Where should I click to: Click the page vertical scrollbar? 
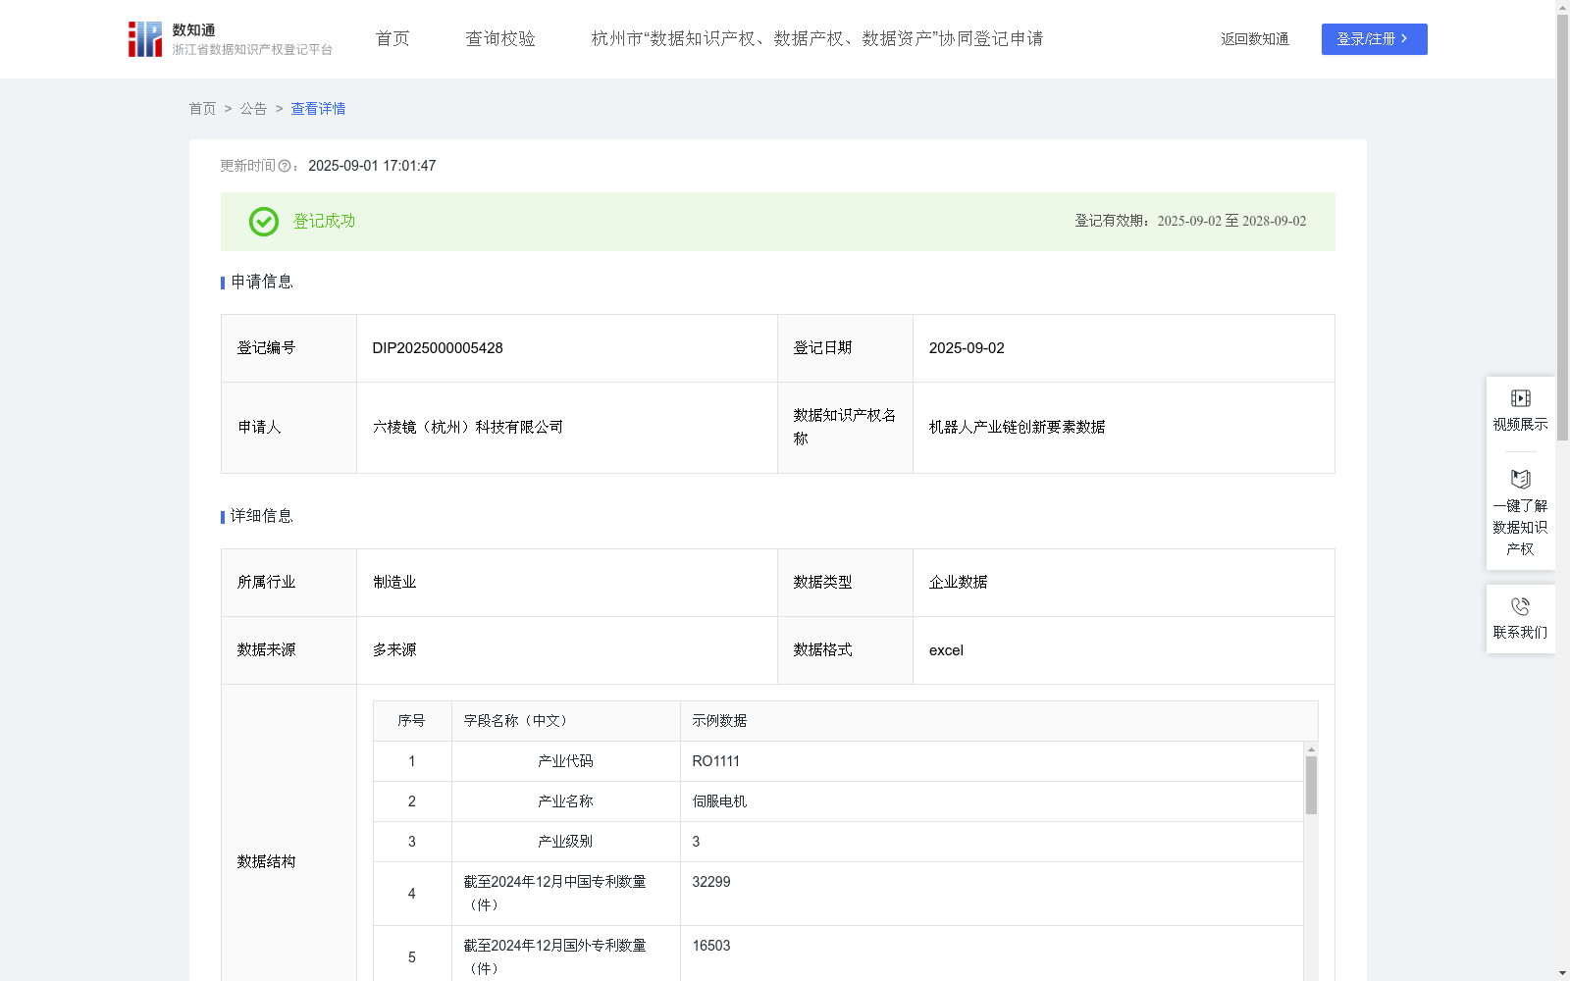[1562, 226]
